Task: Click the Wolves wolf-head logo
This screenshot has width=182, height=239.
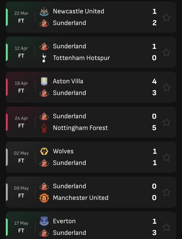Action: click(x=44, y=151)
